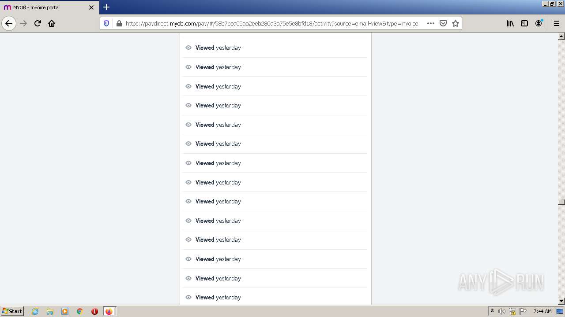Show site security padlock info

point(119,23)
